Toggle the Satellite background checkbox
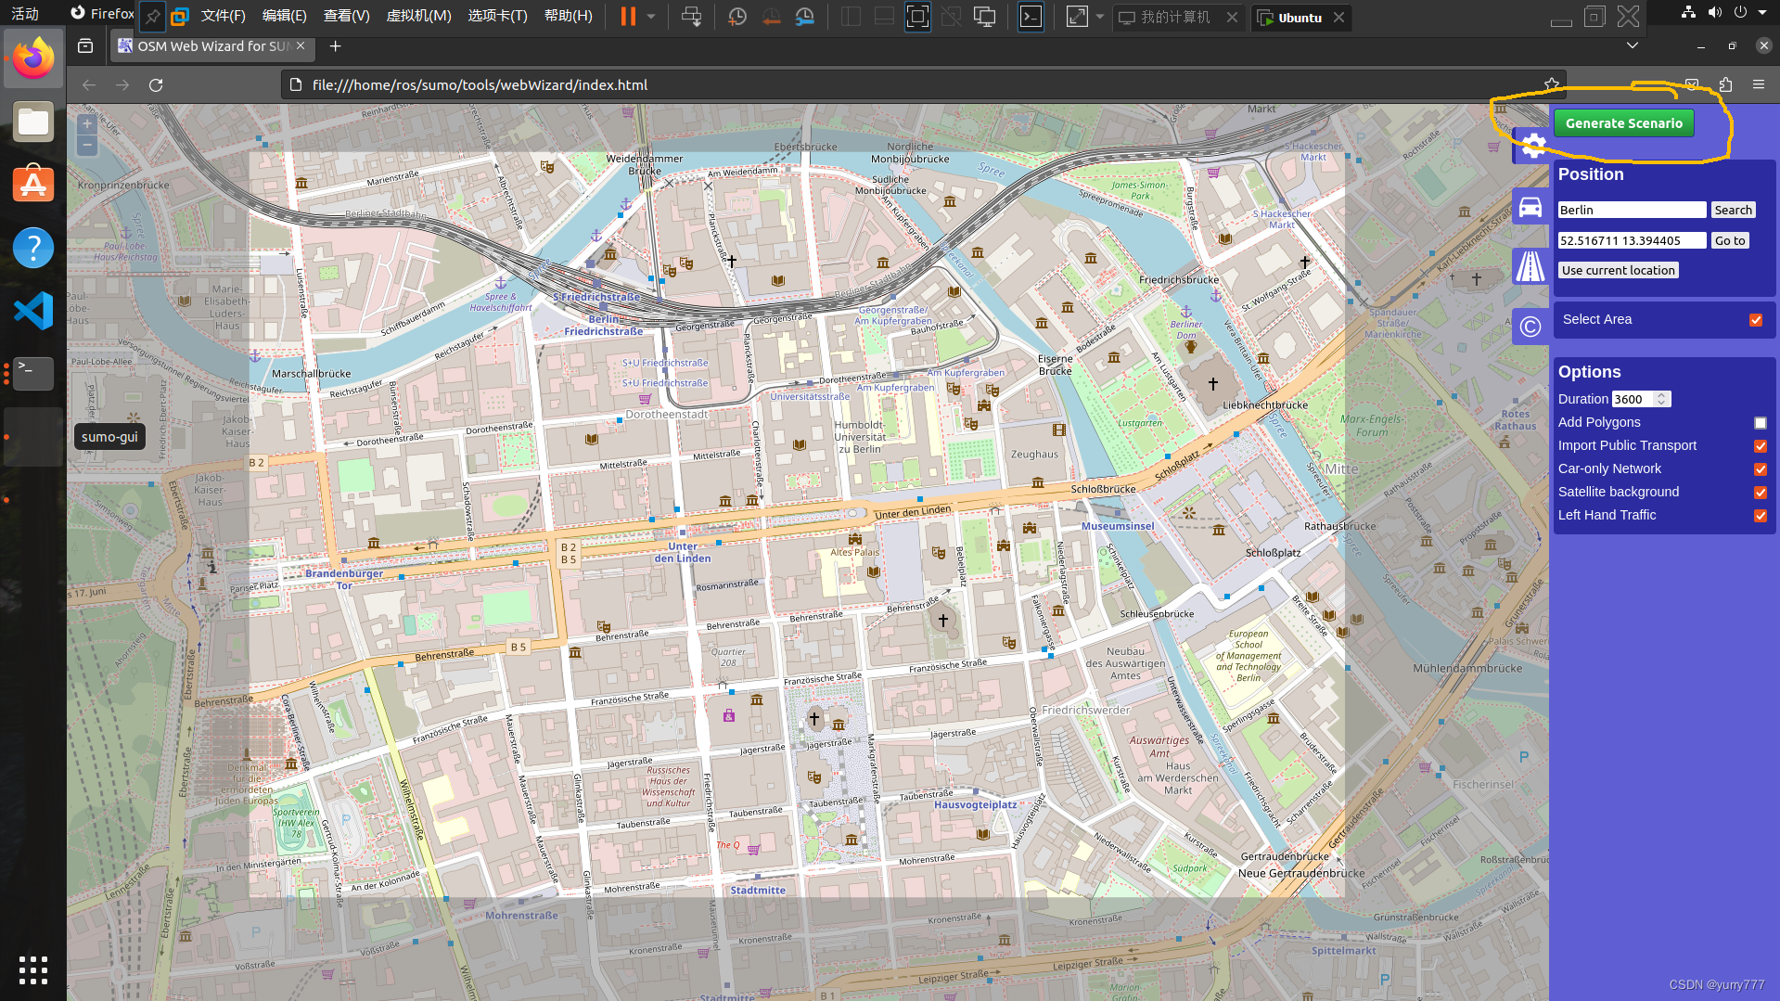1780x1001 pixels. pos(1760,493)
